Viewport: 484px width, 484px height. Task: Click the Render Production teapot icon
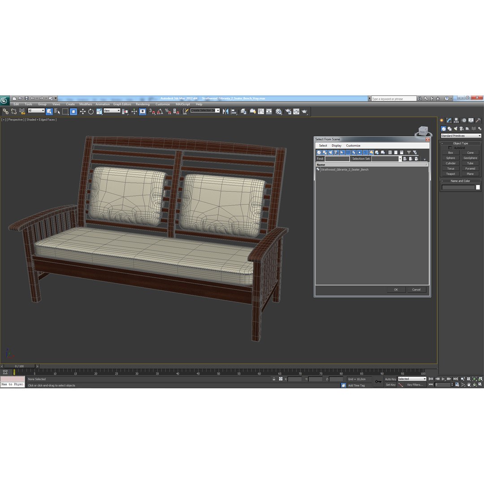click(304, 112)
